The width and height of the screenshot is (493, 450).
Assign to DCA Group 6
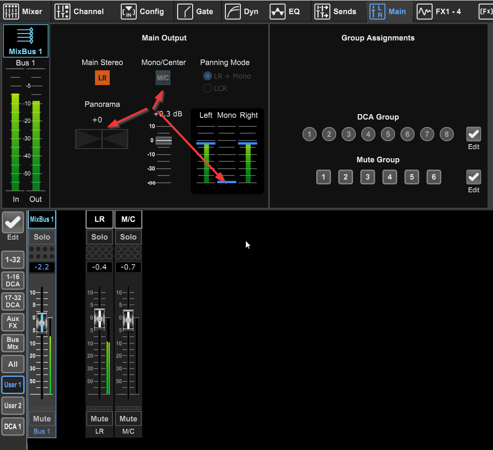pos(408,134)
